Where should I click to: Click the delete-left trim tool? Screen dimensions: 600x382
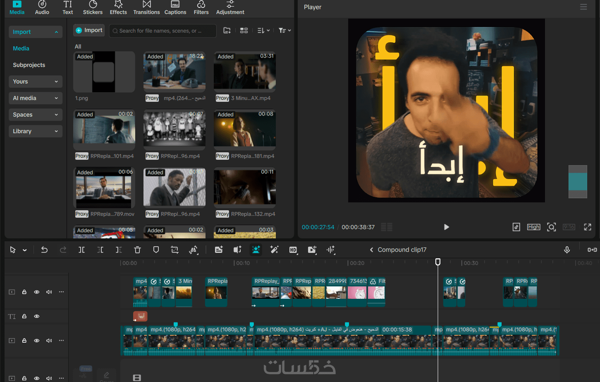pos(100,250)
